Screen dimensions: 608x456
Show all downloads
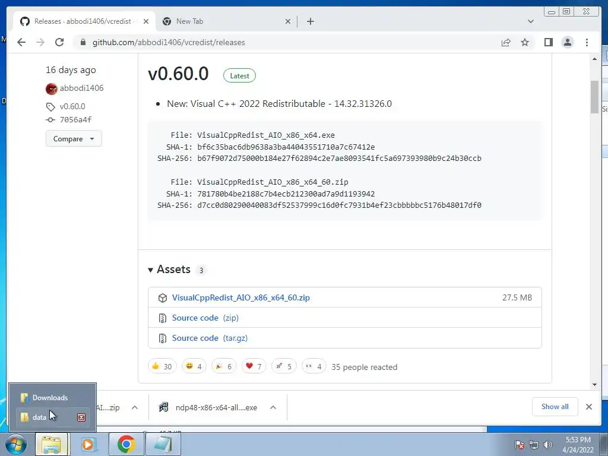555,407
